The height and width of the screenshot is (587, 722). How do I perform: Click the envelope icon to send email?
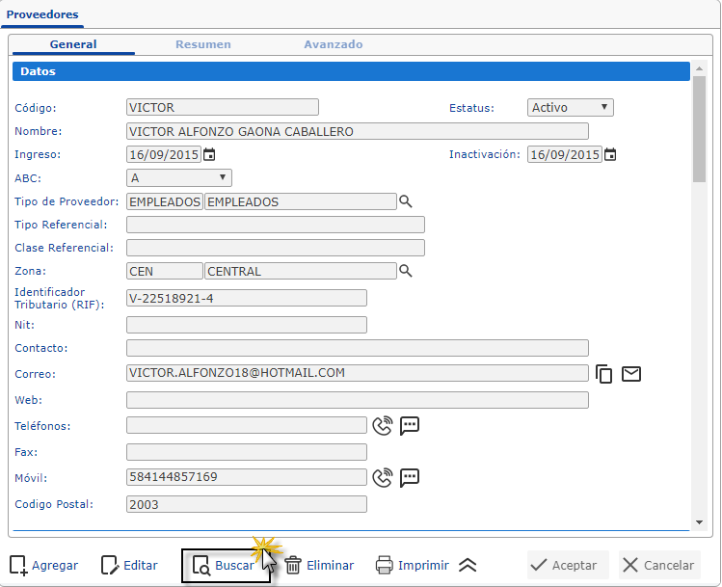coord(631,374)
